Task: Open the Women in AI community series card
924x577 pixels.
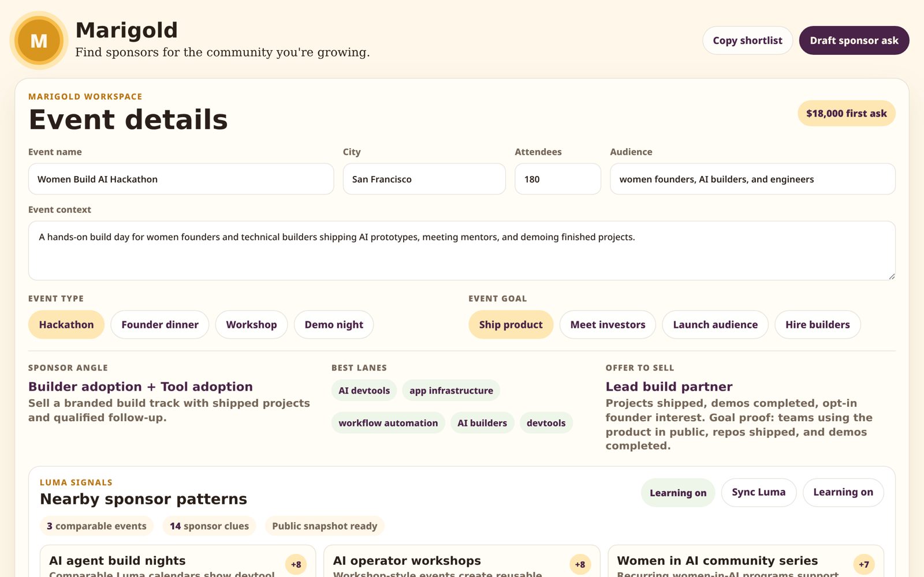Action: click(x=746, y=561)
